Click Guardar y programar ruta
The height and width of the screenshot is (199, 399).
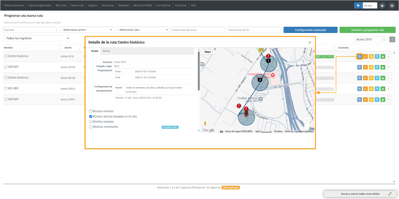[368, 30]
